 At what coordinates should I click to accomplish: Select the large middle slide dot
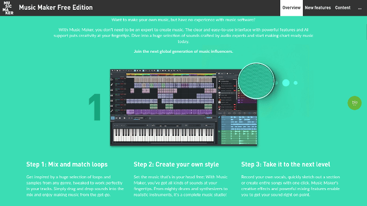pos(286,83)
